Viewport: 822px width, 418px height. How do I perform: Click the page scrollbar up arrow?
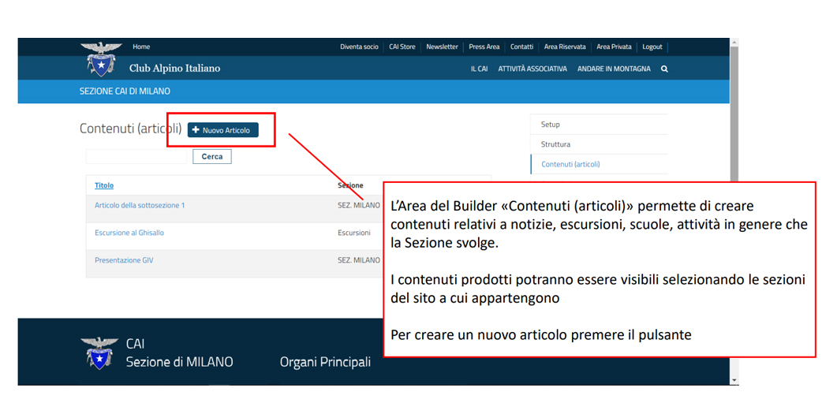pyautogui.click(x=734, y=42)
